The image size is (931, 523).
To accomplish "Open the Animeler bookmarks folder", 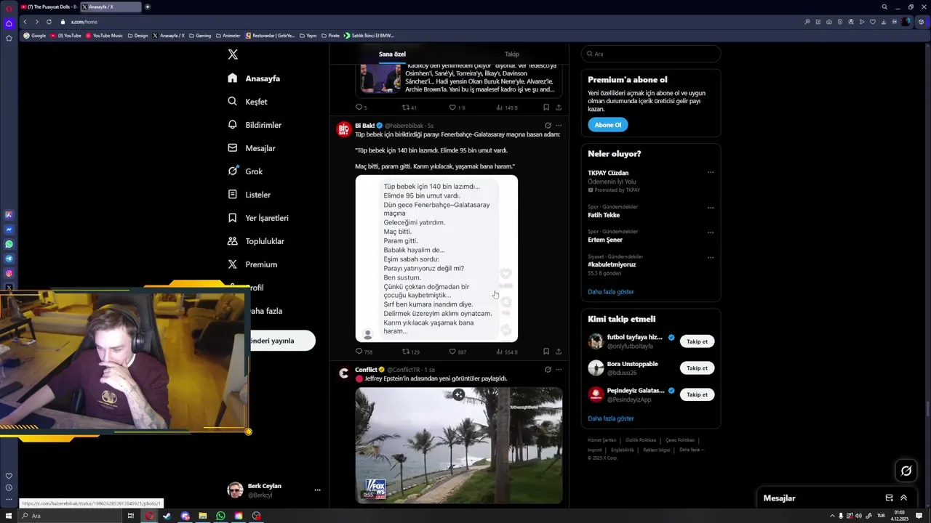I will 228,35.
